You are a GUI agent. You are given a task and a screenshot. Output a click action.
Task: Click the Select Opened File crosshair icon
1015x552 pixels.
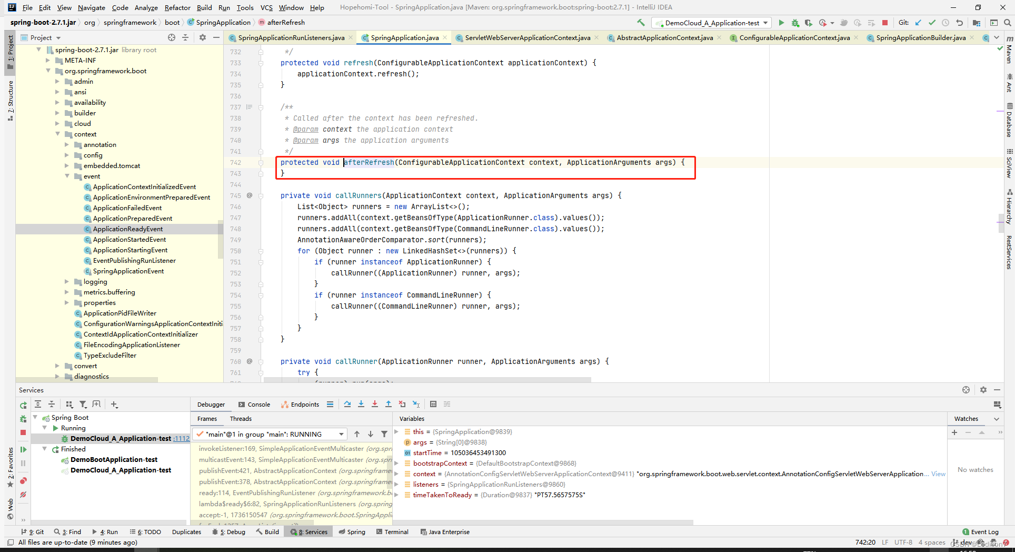pos(172,37)
